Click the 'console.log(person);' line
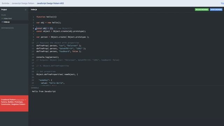Viewport: 224px width, 126px height. (48, 57)
